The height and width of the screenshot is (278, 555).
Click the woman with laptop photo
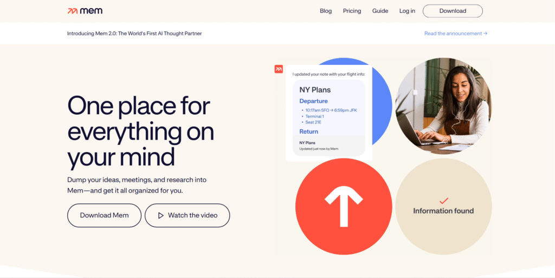(x=443, y=106)
